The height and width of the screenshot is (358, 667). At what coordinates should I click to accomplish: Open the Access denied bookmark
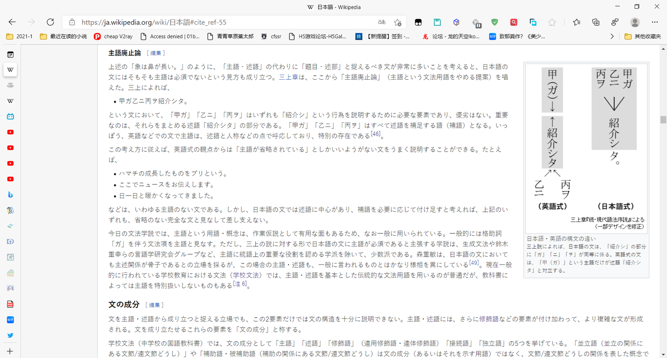click(x=170, y=36)
